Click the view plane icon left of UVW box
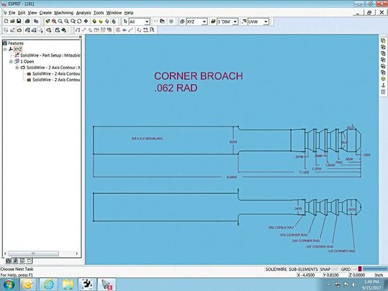The height and width of the screenshot is (291, 388). (x=244, y=22)
